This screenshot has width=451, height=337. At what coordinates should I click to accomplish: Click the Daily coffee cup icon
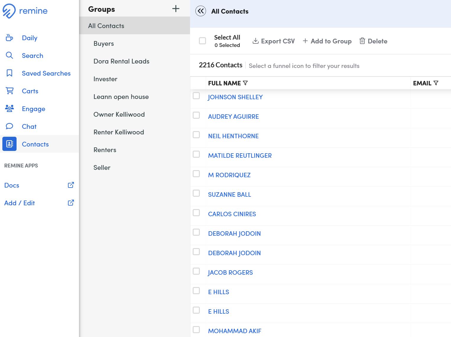pos(9,38)
